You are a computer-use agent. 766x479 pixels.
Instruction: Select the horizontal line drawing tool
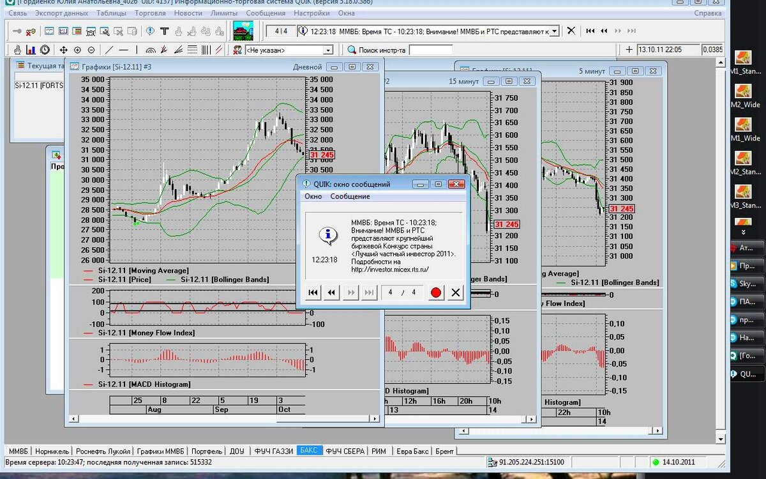pyautogui.click(x=123, y=50)
